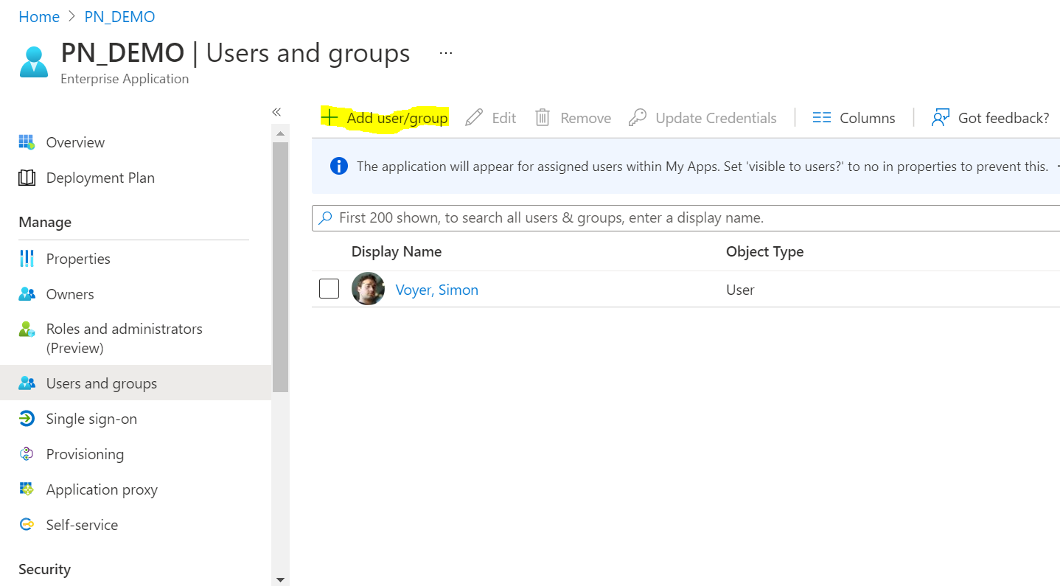Open the Application proxy menu item
Image resolution: width=1060 pixels, height=586 pixels.
pos(102,489)
